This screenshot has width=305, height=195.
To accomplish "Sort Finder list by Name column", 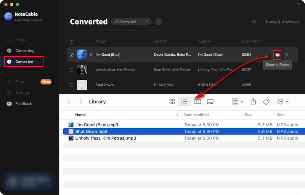I will [x=80, y=115].
